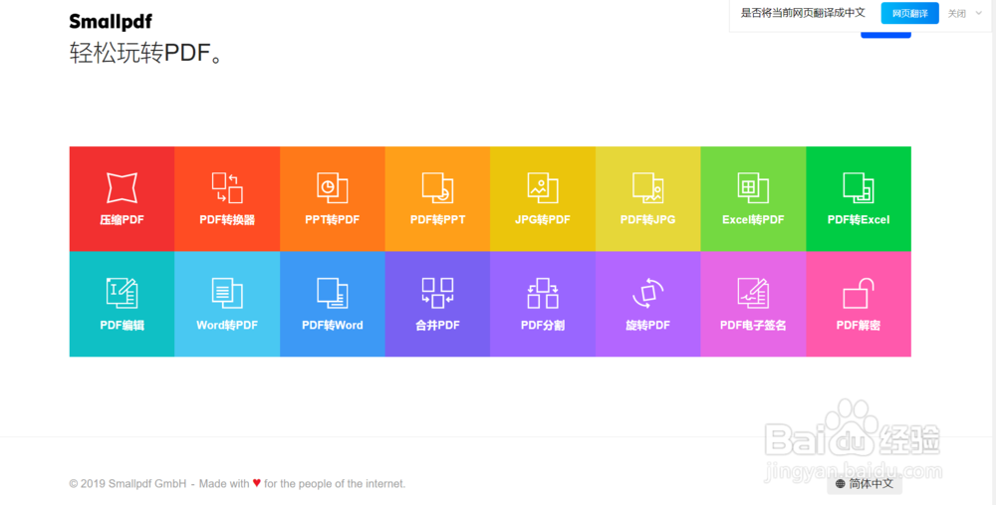996x505 pixels.
Task: Open the 简体中文 language selector
Action: (x=865, y=484)
